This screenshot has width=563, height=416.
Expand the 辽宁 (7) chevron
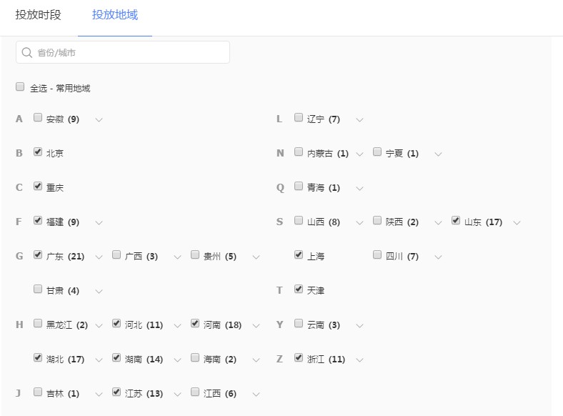coord(359,119)
